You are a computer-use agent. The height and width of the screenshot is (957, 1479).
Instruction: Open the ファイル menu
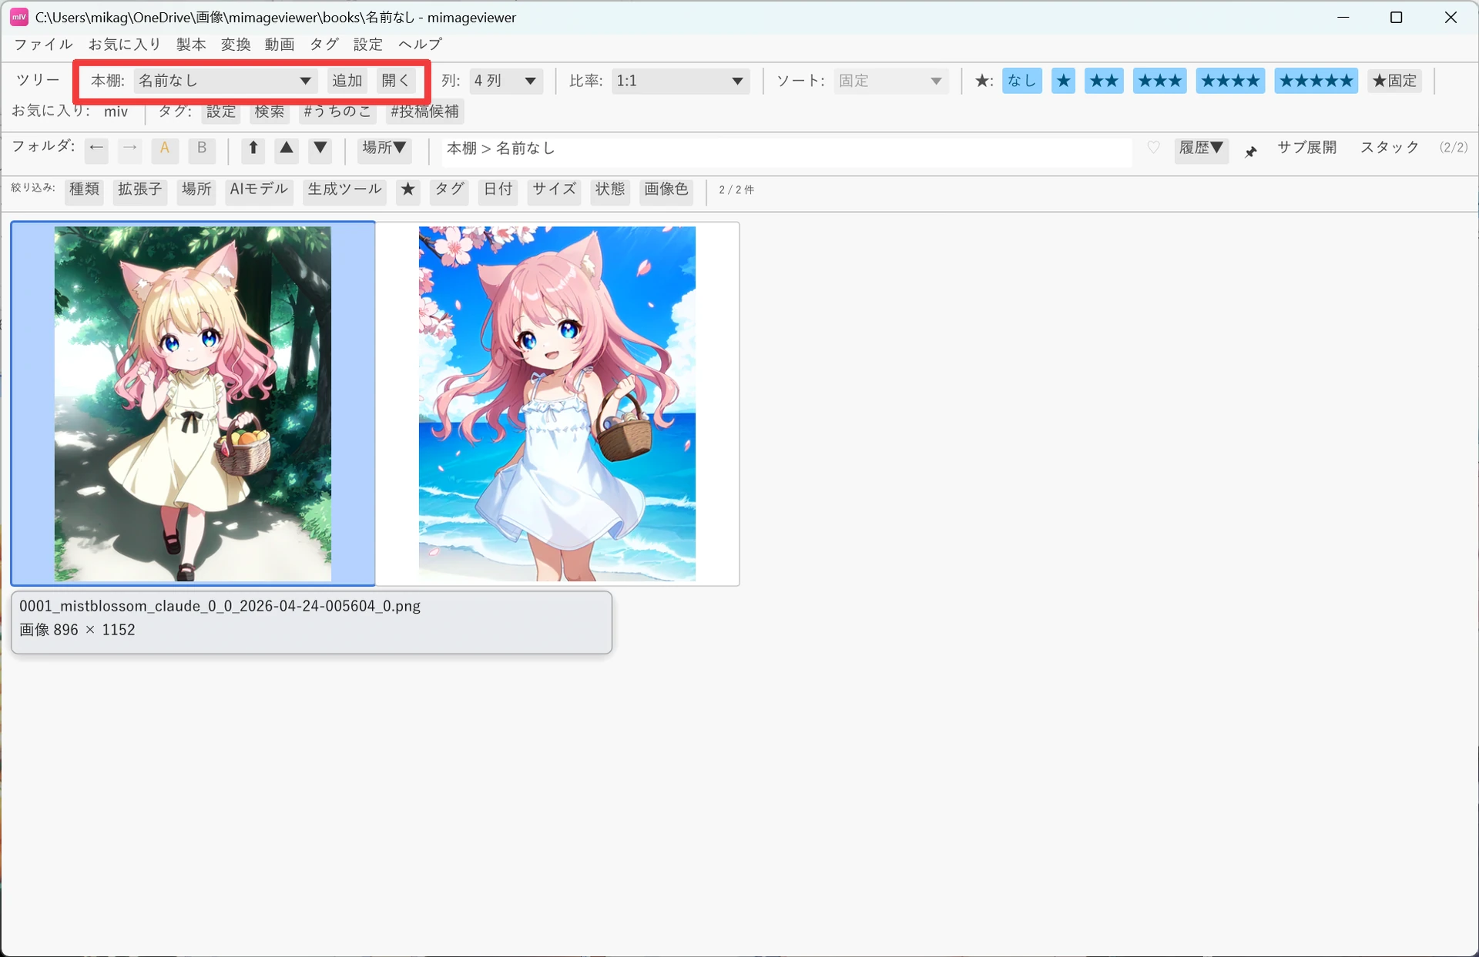point(43,45)
